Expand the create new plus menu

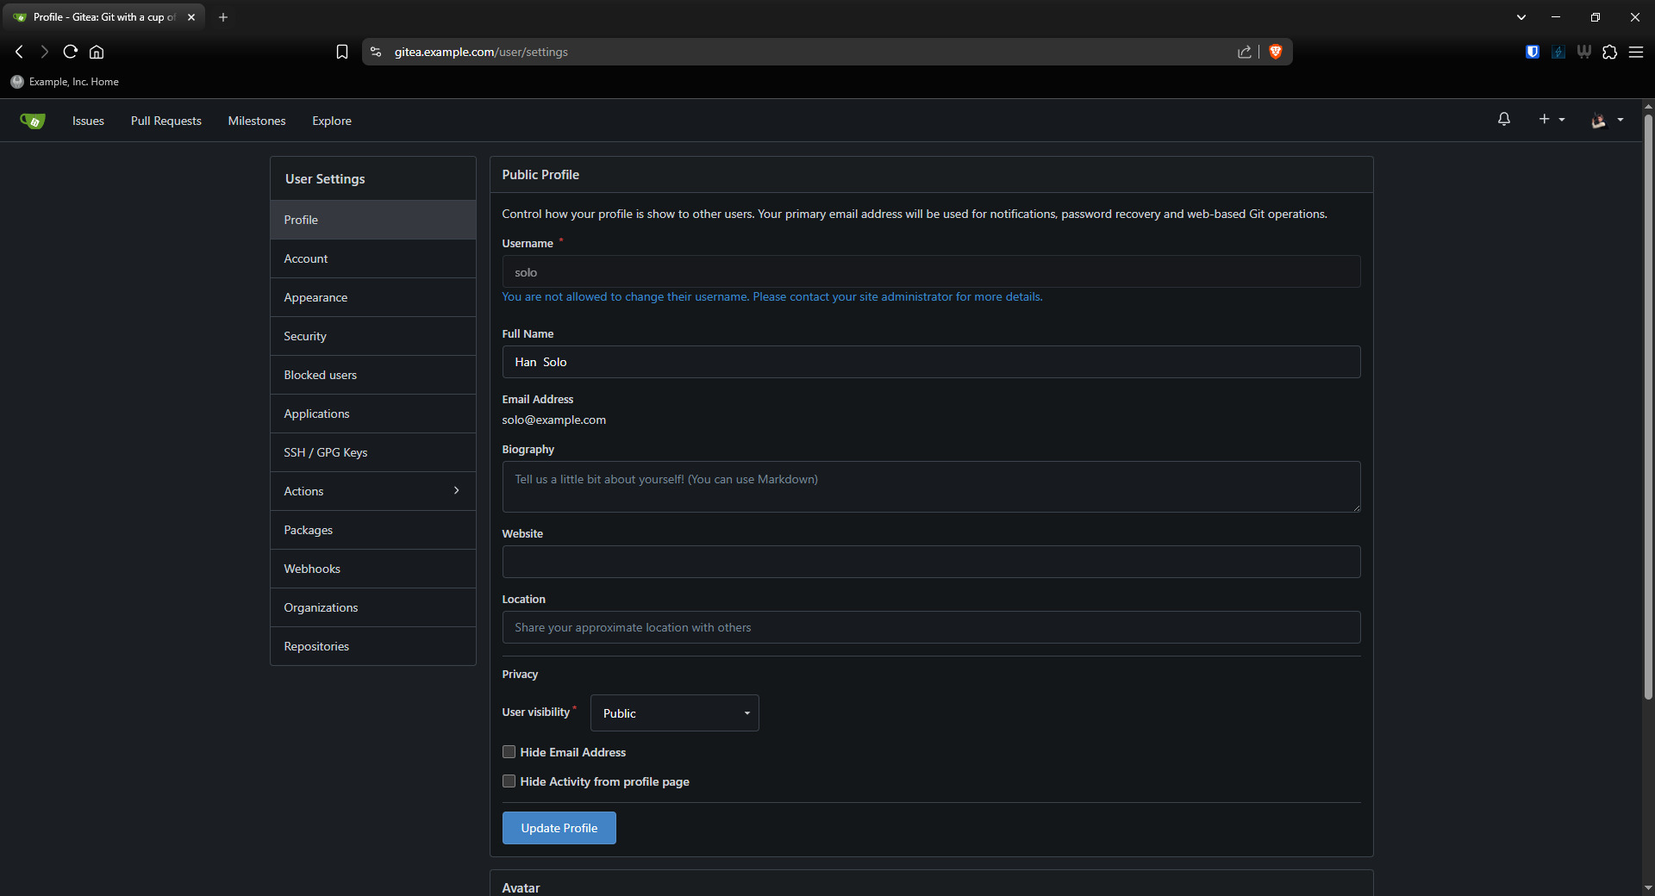(x=1551, y=120)
